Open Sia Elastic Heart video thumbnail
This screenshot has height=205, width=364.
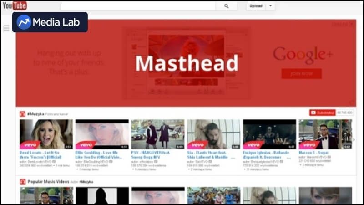coord(213,134)
